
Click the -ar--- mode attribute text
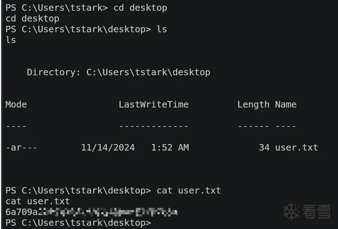coord(21,148)
